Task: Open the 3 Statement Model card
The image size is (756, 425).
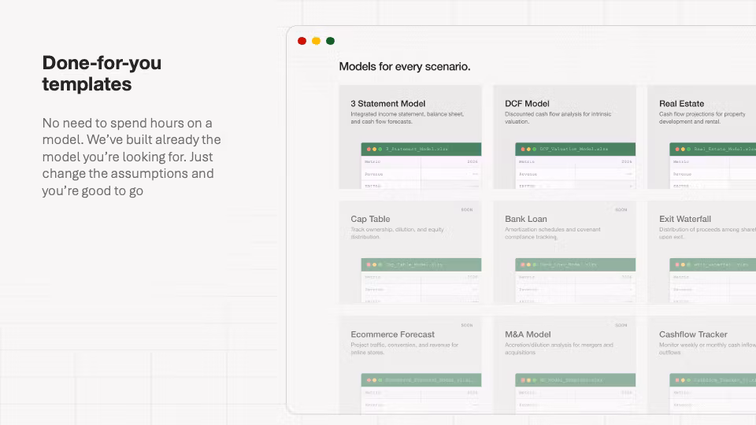Action: click(410, 137)
